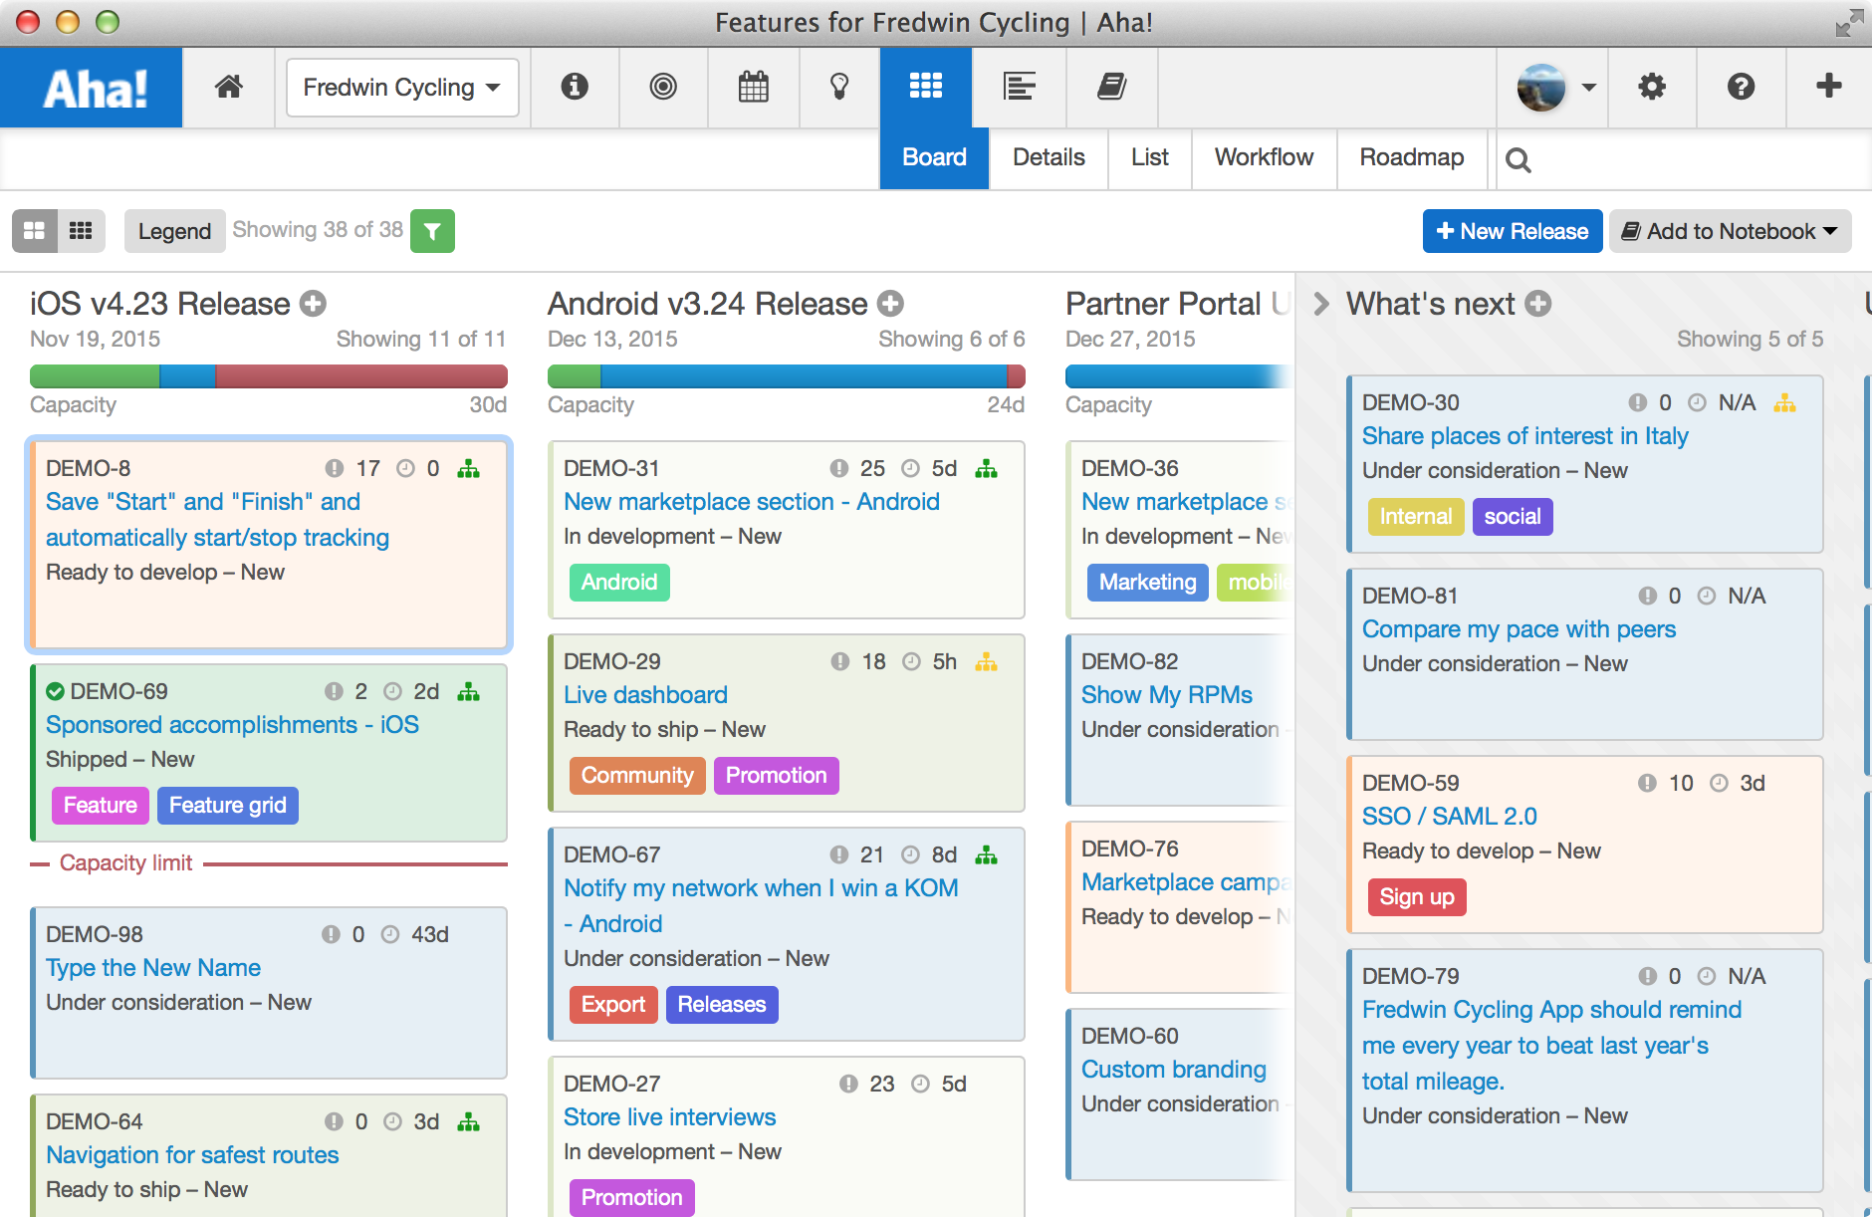1872x1217 pixels.
Task: Click the search magnifier icon
Action: pyautogui.click(x=1518, y=159)
